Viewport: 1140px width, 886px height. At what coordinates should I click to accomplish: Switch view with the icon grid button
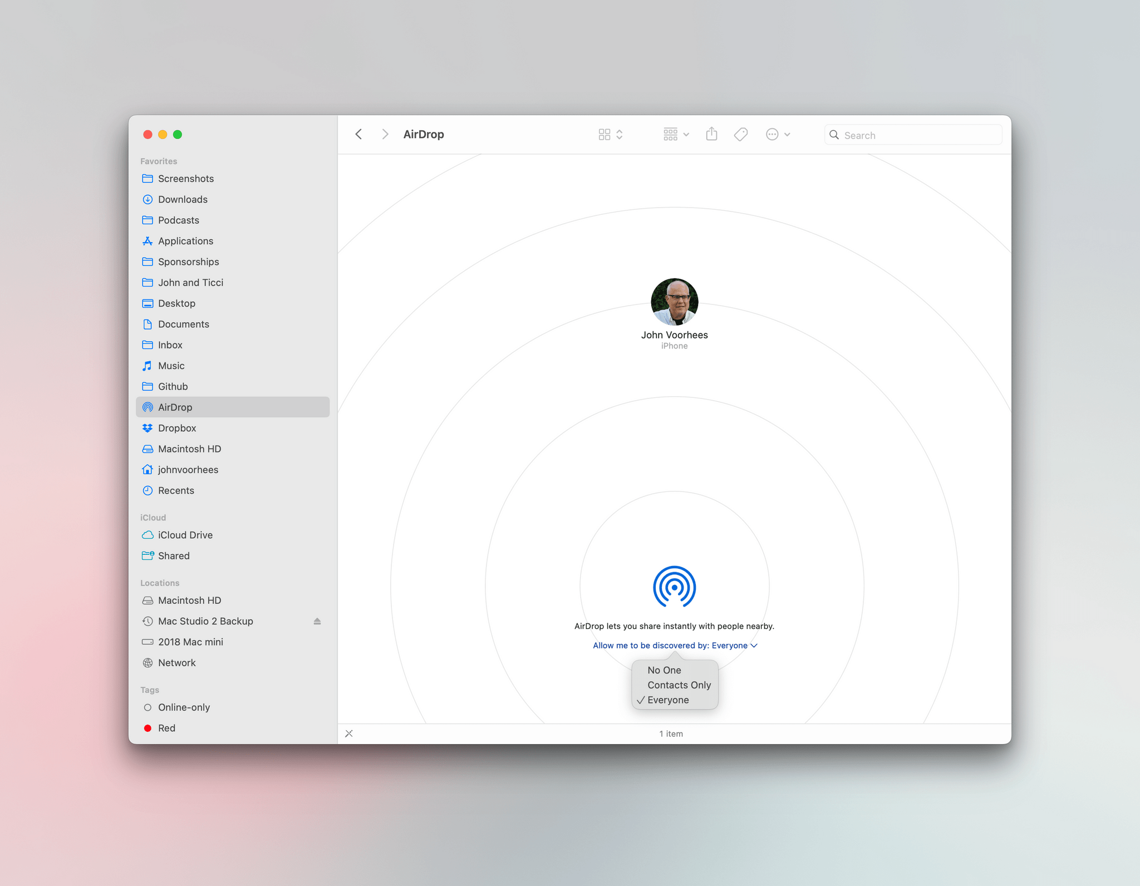tap(610, 134)
